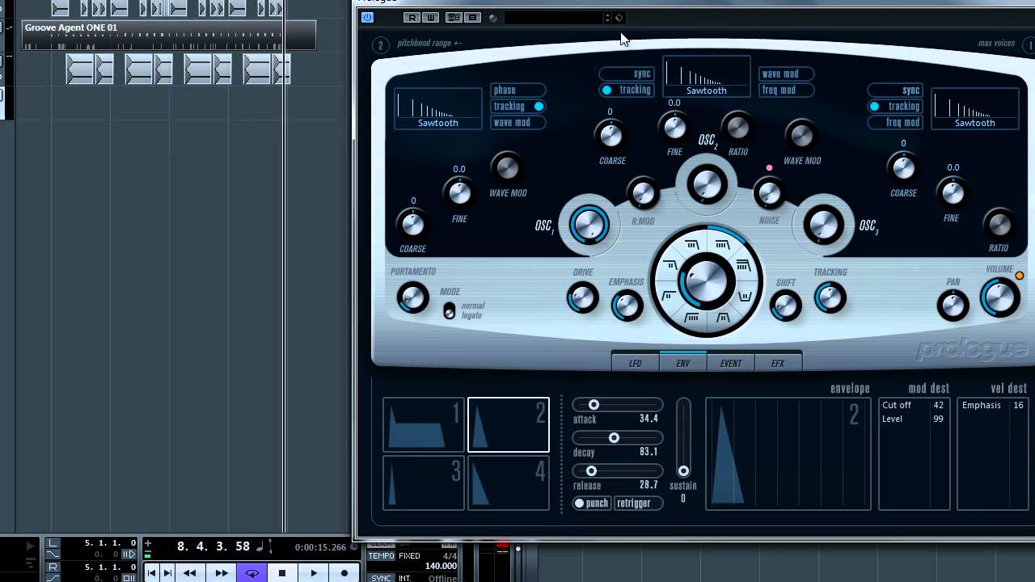Go to the right locator R
Viewport: 1035px width, 582px height.
point(53,567)
